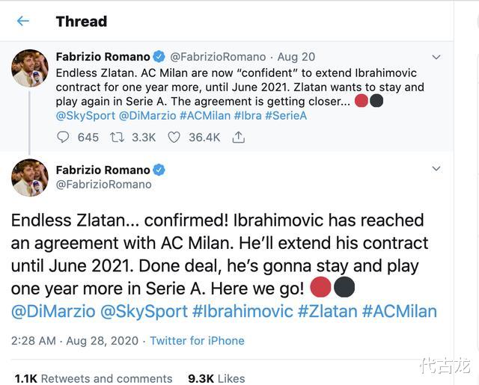
Task: Open the #ACMilan hashtag in the main tweet
Action: 399,311
